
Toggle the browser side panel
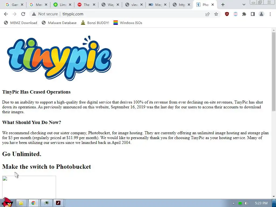[x=253, y=14]
